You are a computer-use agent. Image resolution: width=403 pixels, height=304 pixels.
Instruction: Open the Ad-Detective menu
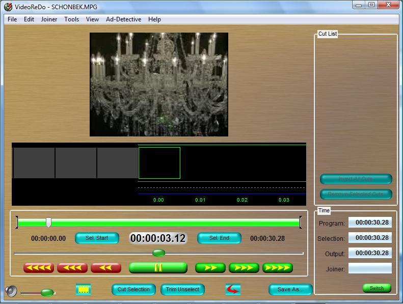click(123, 19)
